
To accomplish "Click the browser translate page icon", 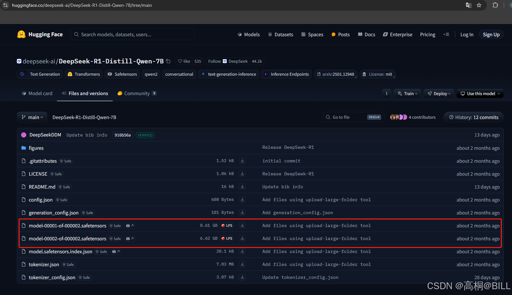I will pos(468,5).
